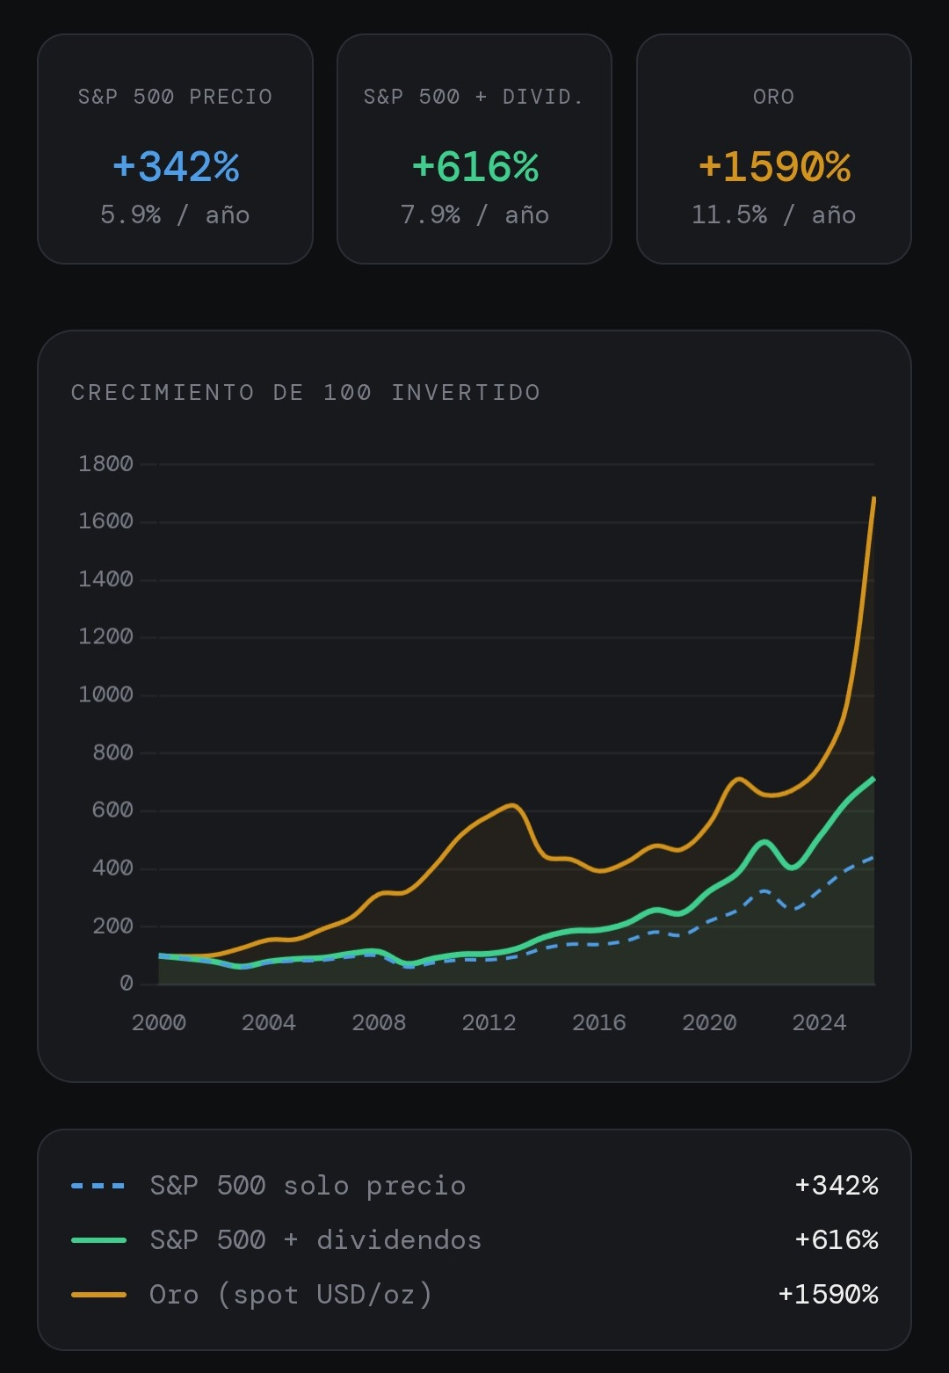Select the S&P 500 + DIVID. card
The width and height of the screenshot is (949, 1373).
click(474, 149)
